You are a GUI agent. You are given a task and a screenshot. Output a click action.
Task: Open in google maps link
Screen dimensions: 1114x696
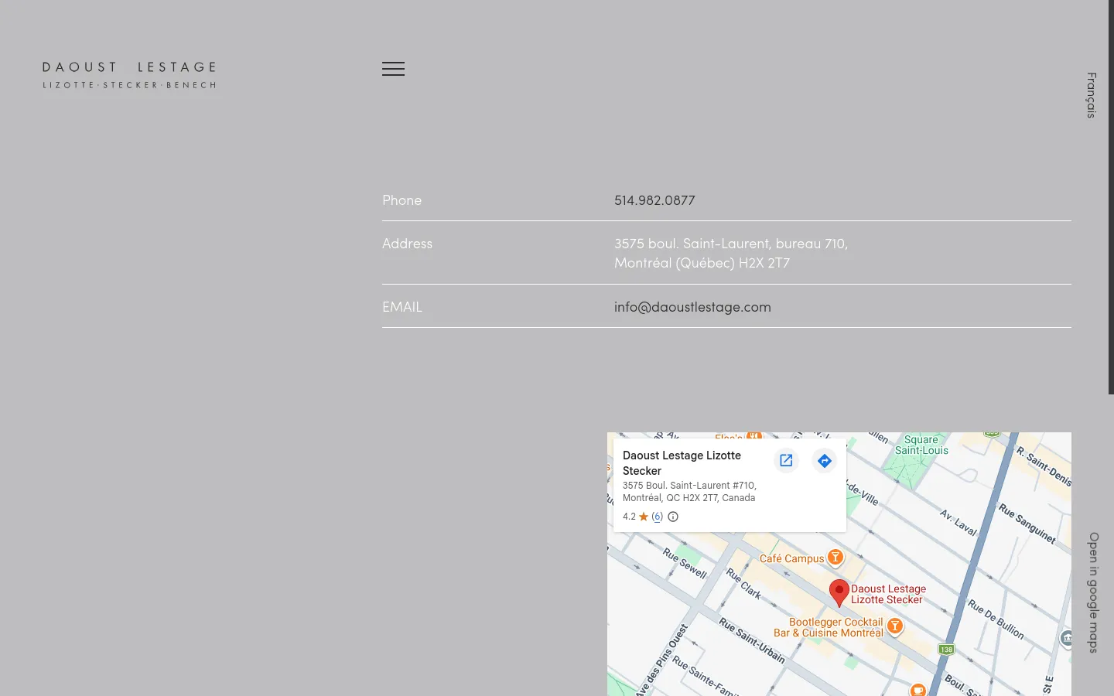pyautogui.click(x=1093, y=592)
